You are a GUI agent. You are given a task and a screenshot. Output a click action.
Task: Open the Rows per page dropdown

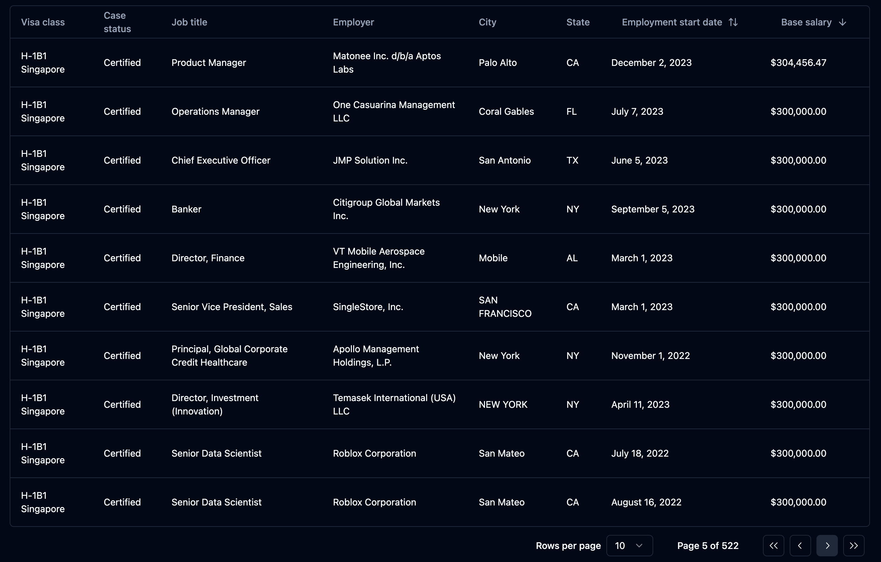629,546
